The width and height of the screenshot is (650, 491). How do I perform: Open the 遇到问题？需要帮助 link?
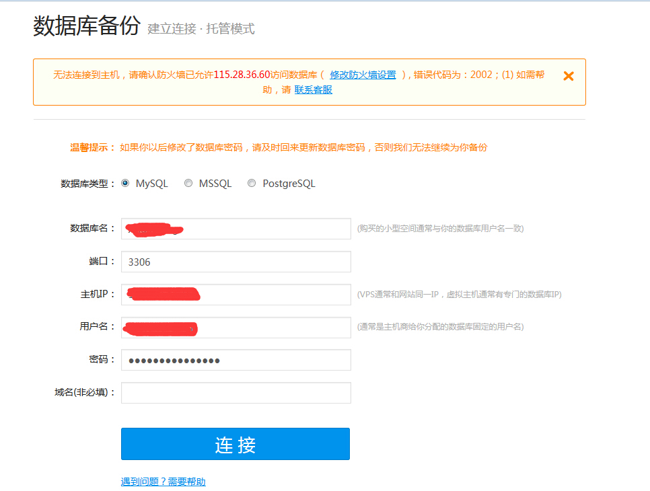tap(163, 482)
